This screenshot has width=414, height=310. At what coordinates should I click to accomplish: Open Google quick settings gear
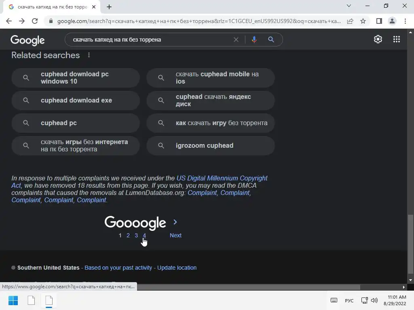click(x=378, y=39)
